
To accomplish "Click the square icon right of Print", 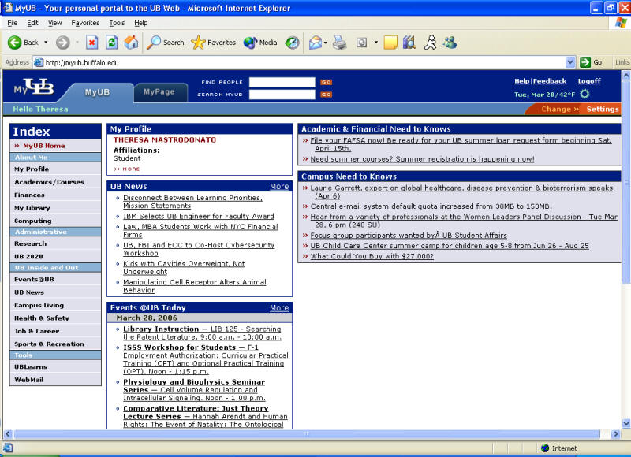I will point(361,43).
